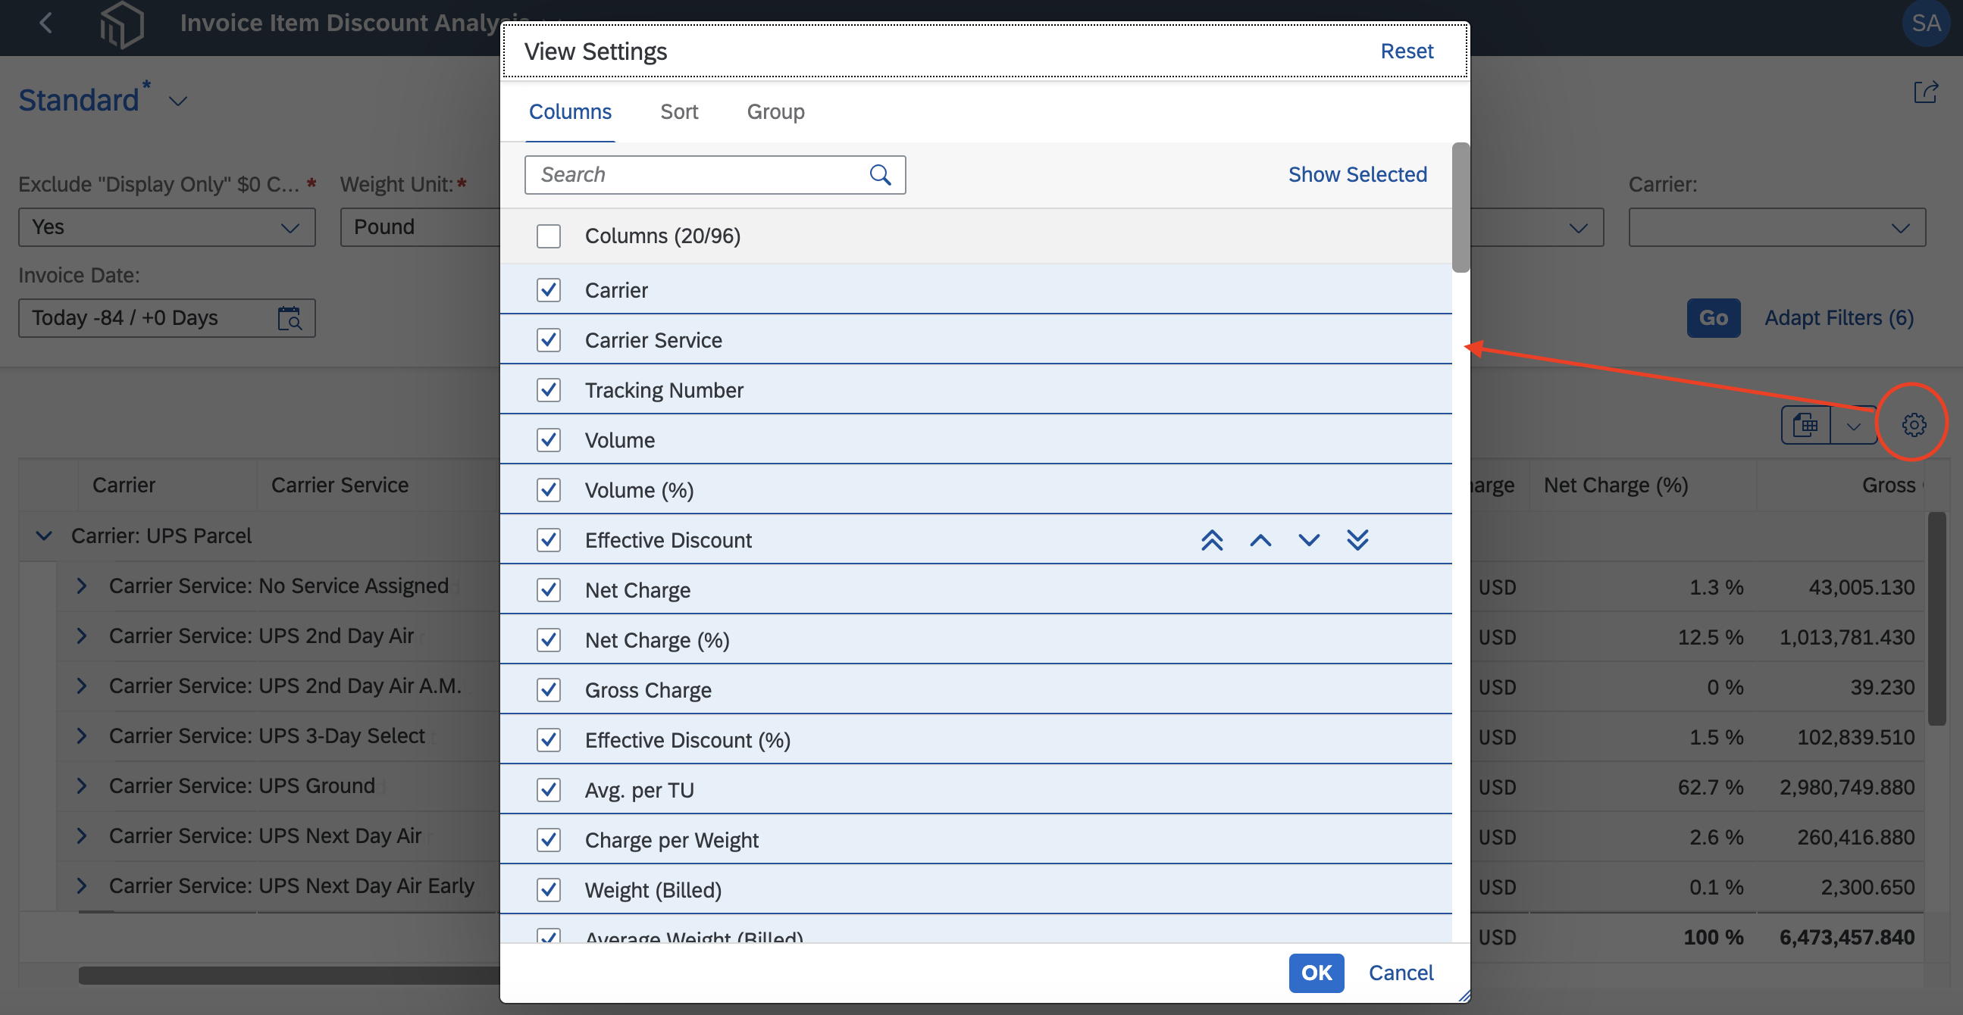Expand Carrier Service: UPS Next Day Air row
The image size is (1963, 1015).
coord(82,836)
